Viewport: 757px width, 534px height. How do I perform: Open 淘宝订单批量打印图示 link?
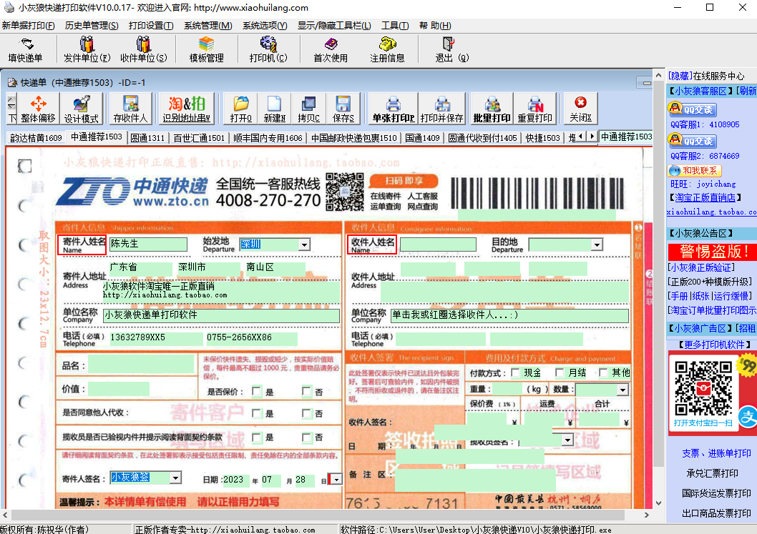click(x=712, y=310)
